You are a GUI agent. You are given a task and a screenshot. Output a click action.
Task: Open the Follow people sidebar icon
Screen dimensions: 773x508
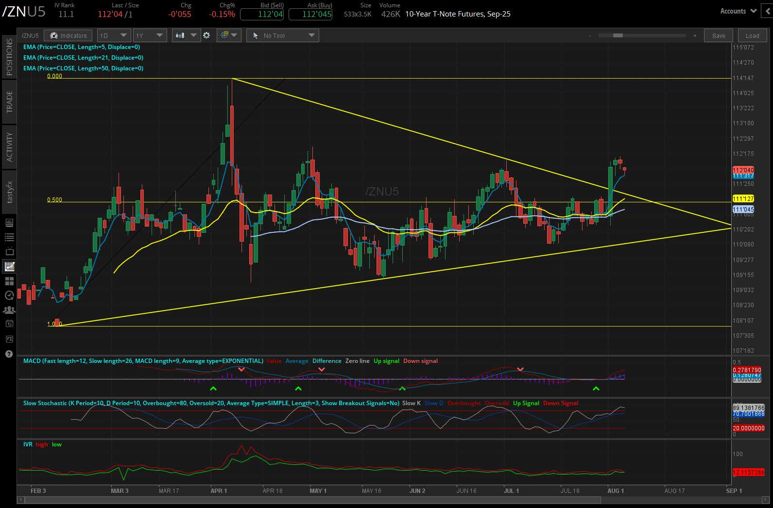9,310
